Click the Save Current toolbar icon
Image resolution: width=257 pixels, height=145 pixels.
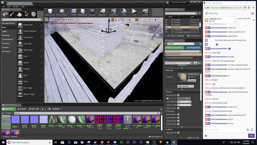tap(50, 12)
